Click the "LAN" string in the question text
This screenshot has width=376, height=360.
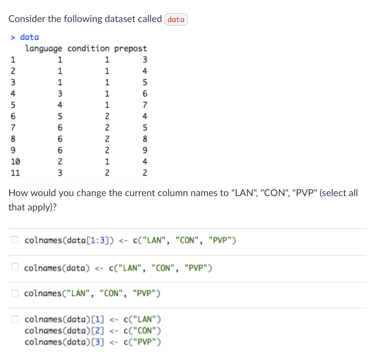click(244, 193)
